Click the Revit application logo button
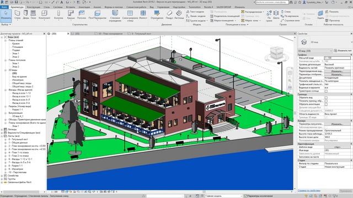Image resolution: width=353 pixels, height=198 pixels. tap(2, 2)
